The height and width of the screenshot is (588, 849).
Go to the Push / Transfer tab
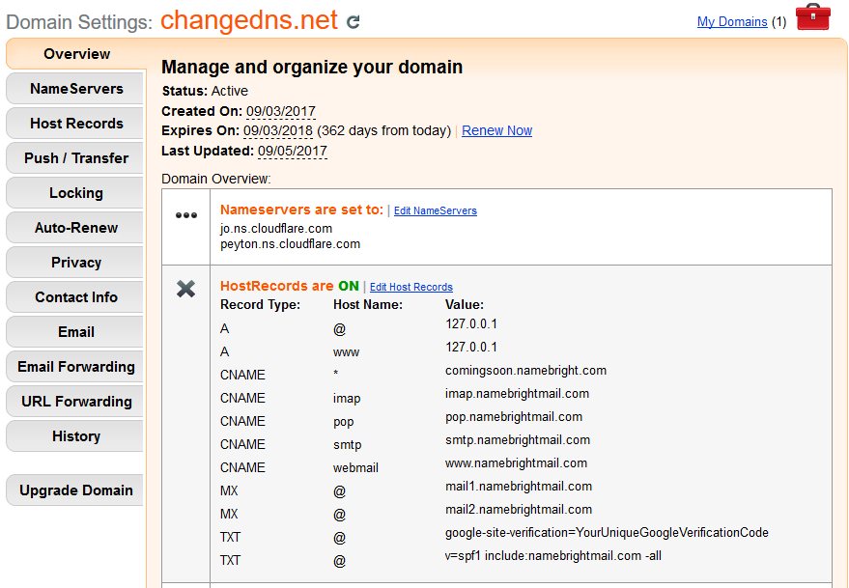coord(76,158)
